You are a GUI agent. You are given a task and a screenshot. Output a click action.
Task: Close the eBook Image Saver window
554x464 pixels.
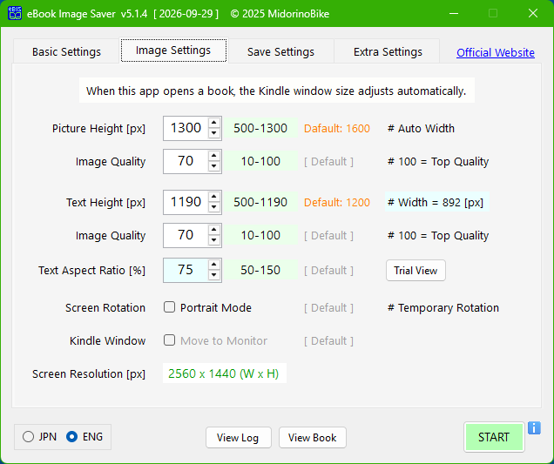[x=533, y=13]
